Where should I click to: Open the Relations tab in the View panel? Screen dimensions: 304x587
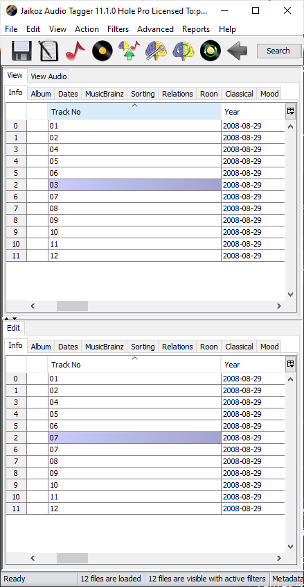[177, 94]
